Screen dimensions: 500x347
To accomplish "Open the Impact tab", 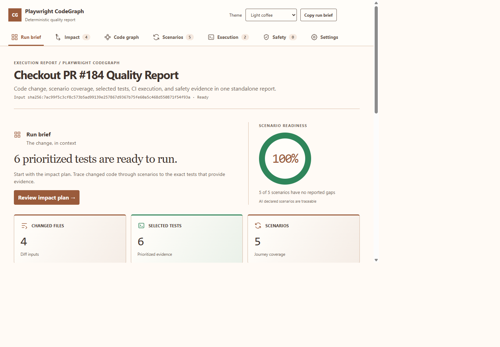I will 73,37.
